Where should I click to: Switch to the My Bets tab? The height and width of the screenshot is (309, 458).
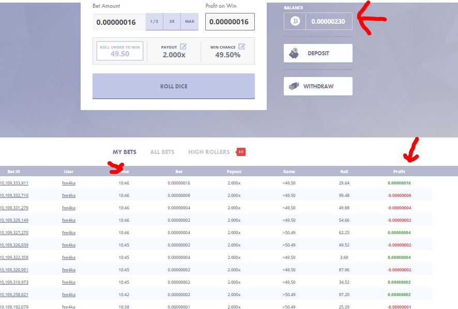tap(125, 152)
